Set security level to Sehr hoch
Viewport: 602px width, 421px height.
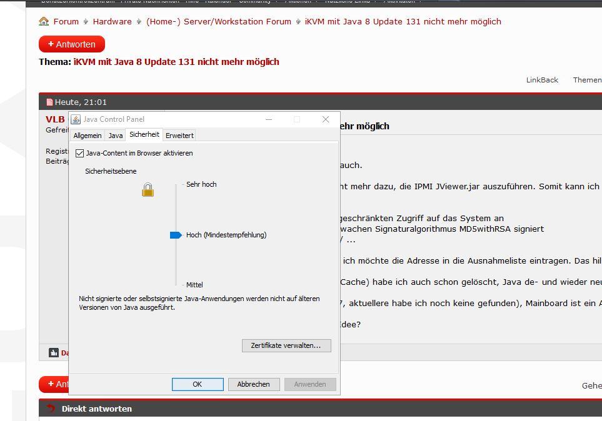[x=201, y=184]
